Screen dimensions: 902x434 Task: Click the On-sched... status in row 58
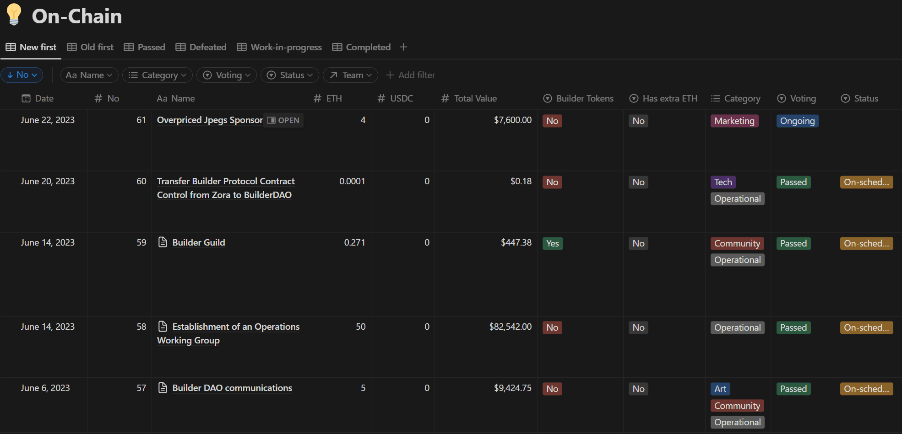coord(866,327)
